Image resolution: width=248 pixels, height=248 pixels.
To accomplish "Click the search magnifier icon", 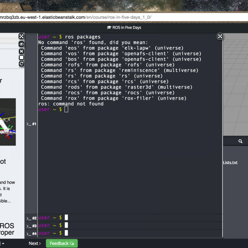I will coord(240,141).
